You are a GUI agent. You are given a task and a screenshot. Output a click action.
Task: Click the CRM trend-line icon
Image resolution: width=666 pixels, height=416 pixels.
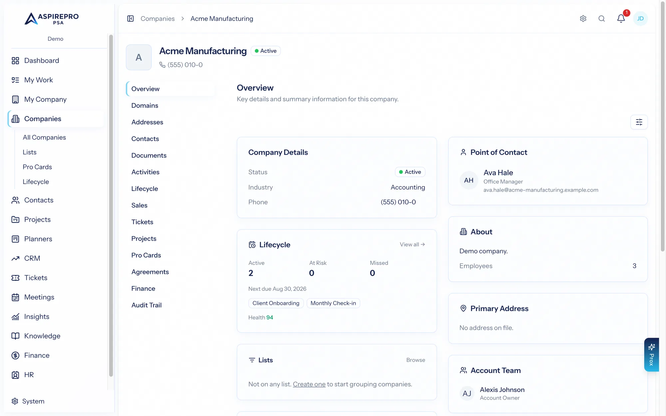pos(15,258)
